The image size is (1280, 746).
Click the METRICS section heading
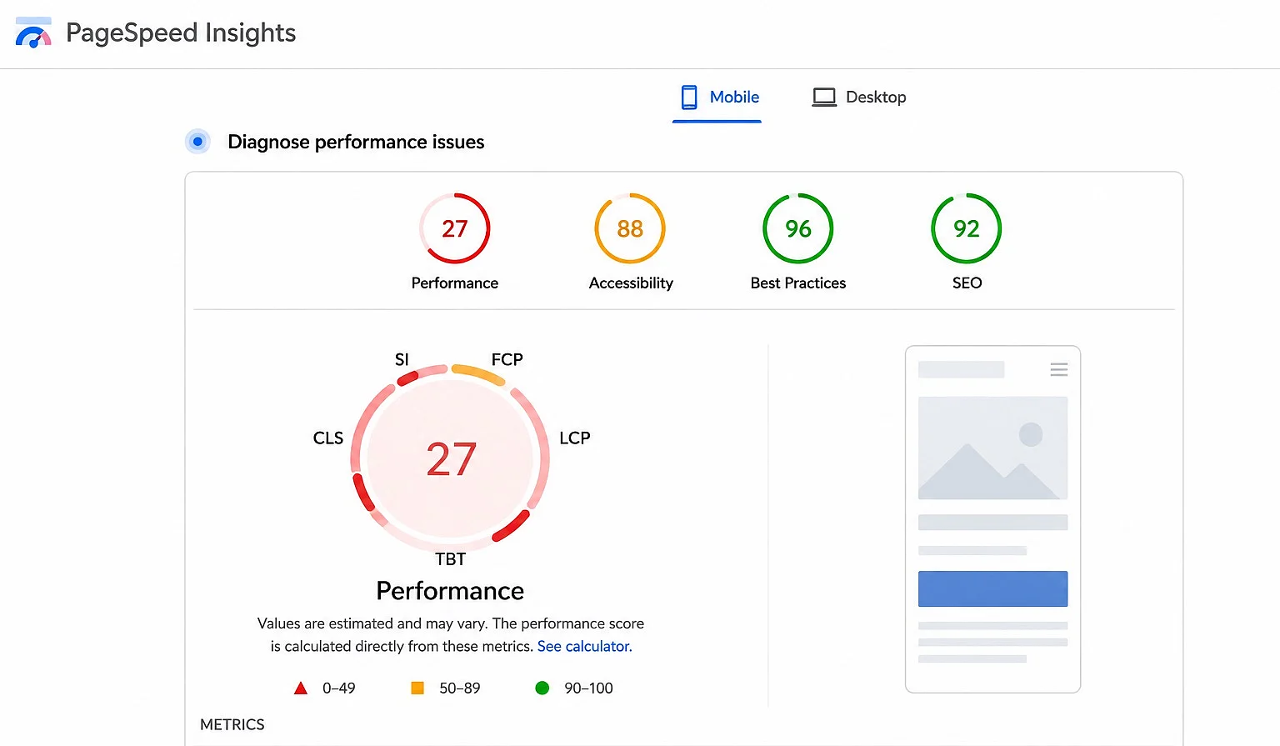[x=232, y=725]
